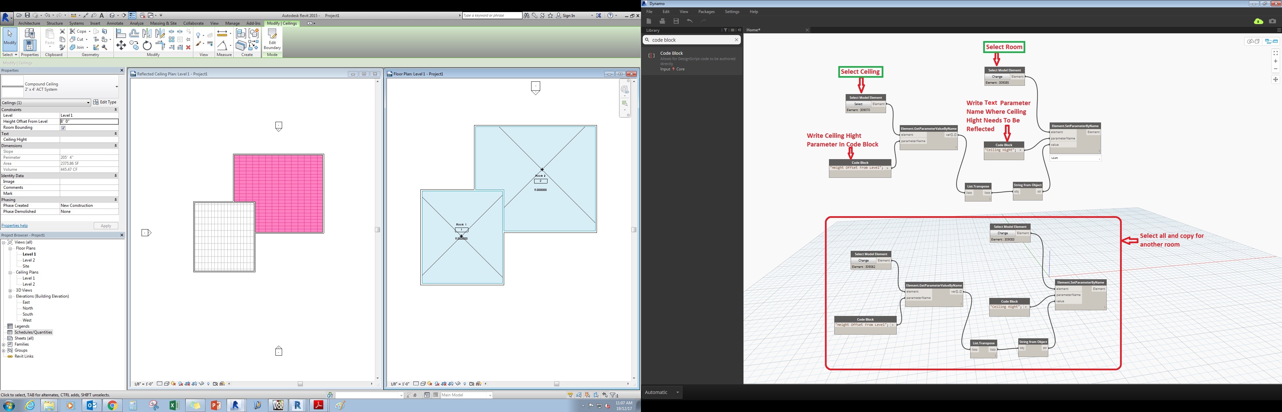1282x412 pixels.
Task: Click Dynamo undo arrow in toolbar
Action: click(690, 21)
